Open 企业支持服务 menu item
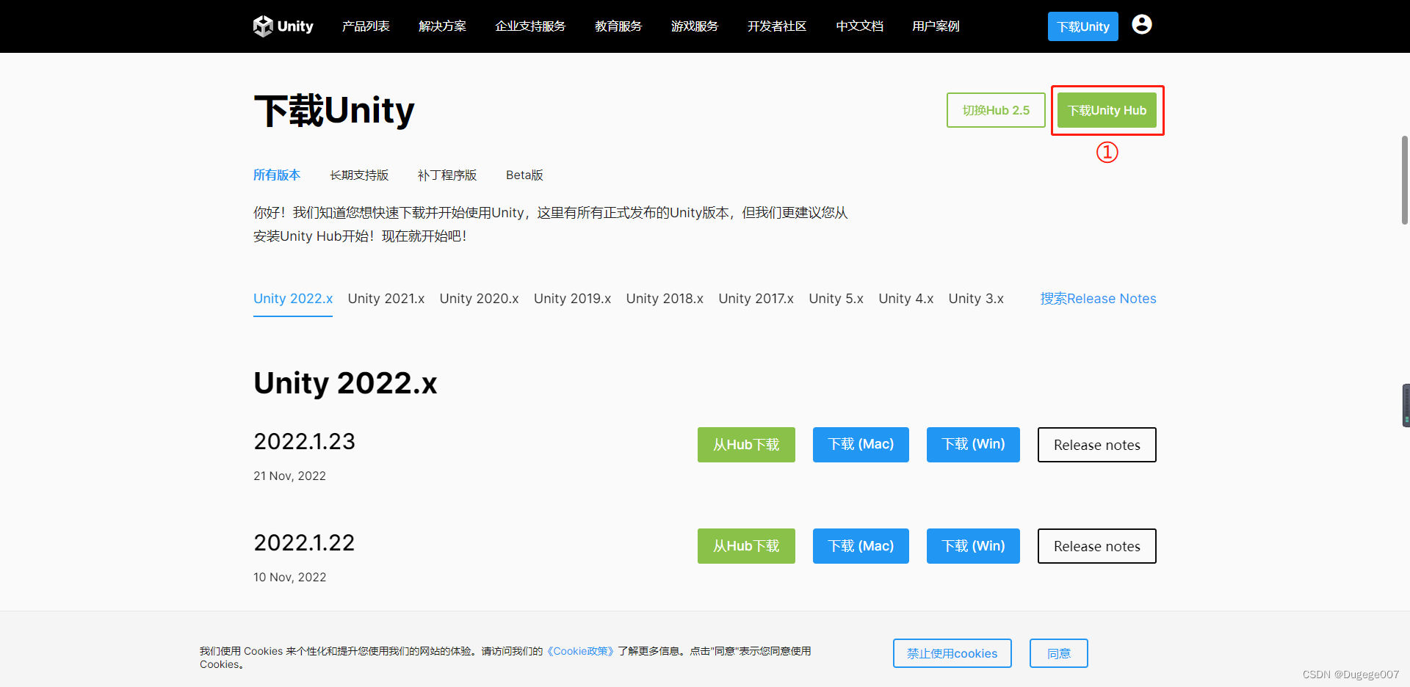Image resolution: width=1410 pixels, height=687 pixels. click(530, 26)
